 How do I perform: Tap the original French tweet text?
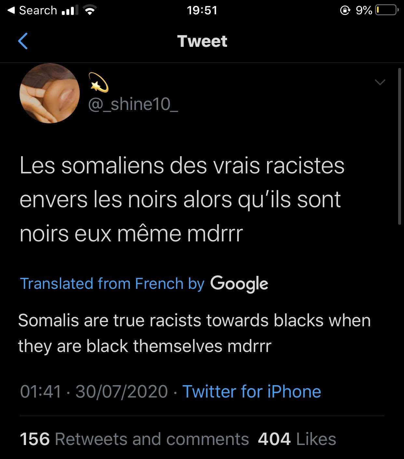pyautogui.click(x=182, y=199)
